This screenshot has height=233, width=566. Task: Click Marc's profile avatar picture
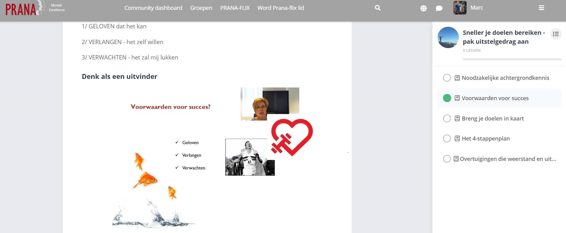pos(459,8)
